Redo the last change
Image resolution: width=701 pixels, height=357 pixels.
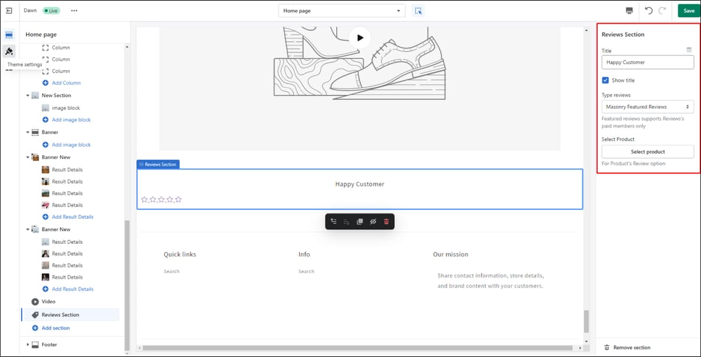tap(662, 10)
